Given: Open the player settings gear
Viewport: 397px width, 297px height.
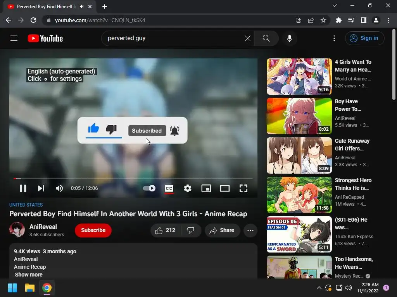Looking at the screenshot, I should 188,188.
